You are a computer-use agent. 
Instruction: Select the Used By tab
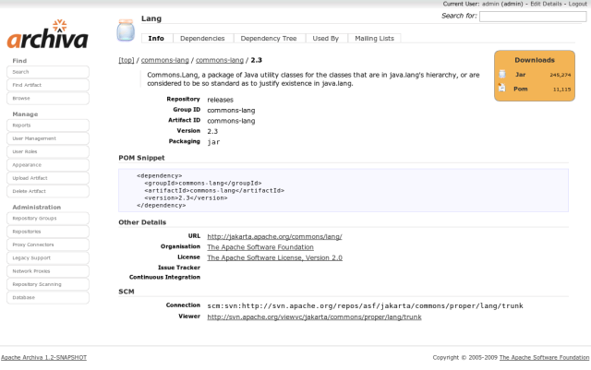(x=326, y=39)
